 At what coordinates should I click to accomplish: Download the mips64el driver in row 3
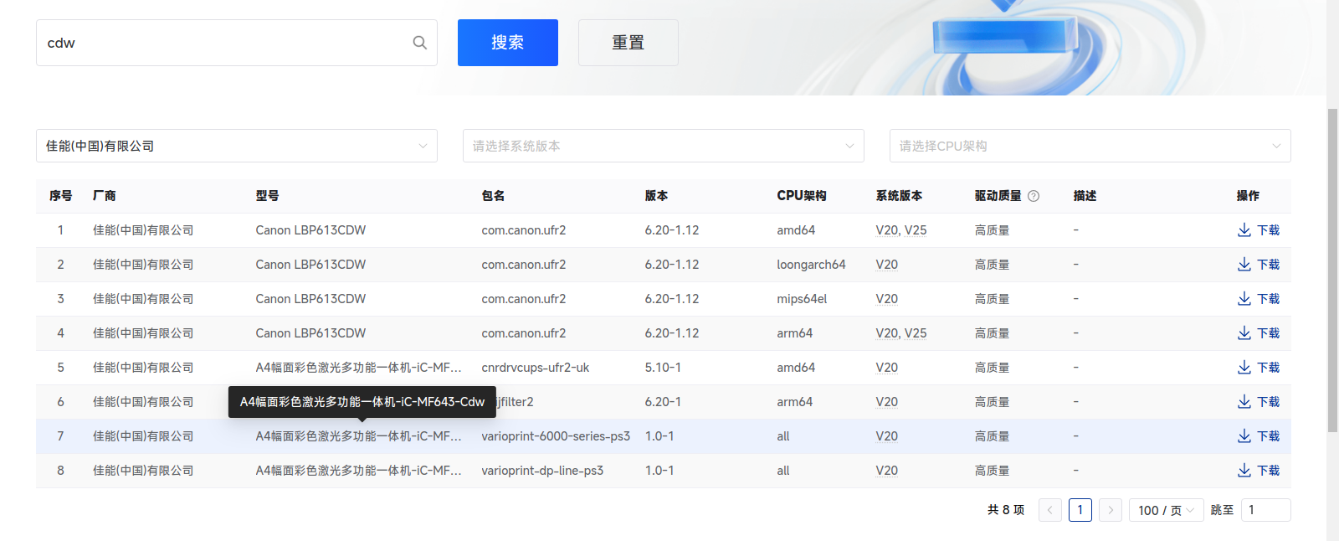pyautogui.click(x=1259, y=299)
